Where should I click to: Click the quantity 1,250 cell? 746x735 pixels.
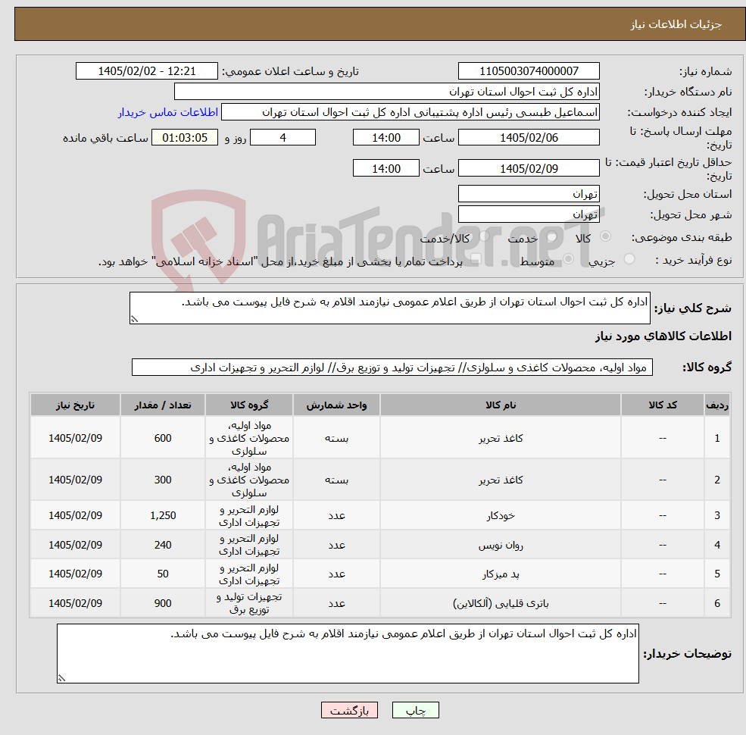(163, 515)
